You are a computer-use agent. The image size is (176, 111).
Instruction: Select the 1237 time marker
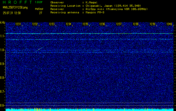[x=119, y=24]
